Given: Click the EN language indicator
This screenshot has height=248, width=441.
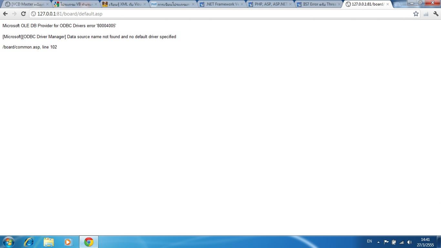Looking at the screenshot, I should click(x=369, y=241).
